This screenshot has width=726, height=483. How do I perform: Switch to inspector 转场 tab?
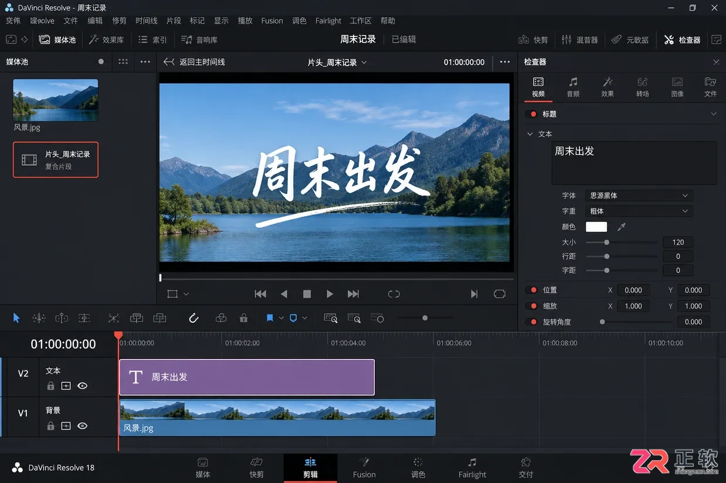pos(642,87)
